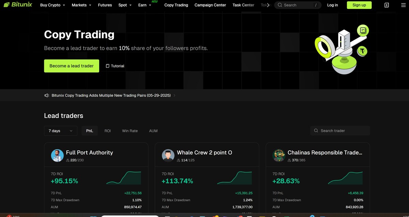Expand the Markets dropdown menu
Viewport: 409px width, 217px height.
[81, 5]
